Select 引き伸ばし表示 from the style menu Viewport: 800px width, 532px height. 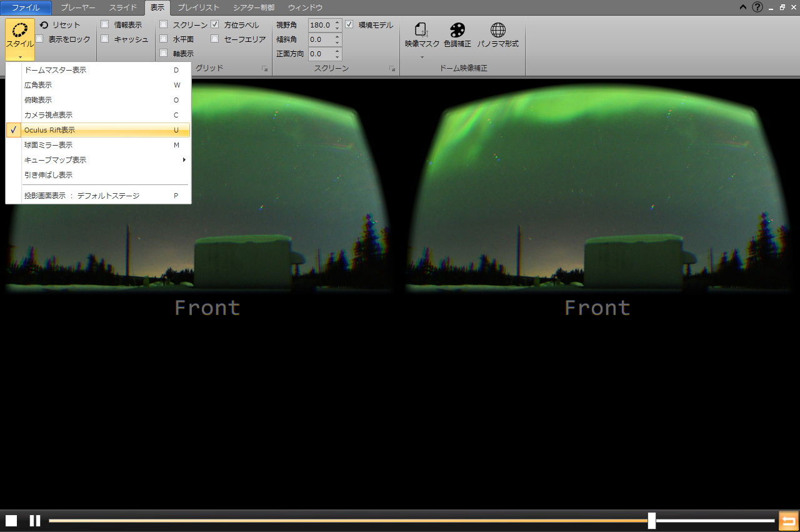[98, 175]
